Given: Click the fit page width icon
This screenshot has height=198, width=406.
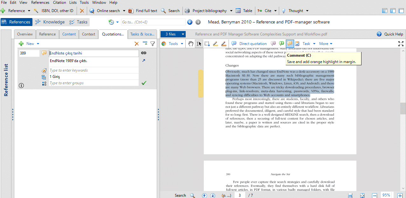Looking at the screenshot, I should click(350, 195).
